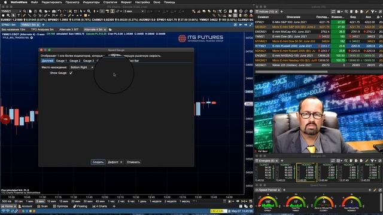Click the gear icon at bottom-right of page tabs
The width and height of the screenshot is (383, 215).
[251, 206]
